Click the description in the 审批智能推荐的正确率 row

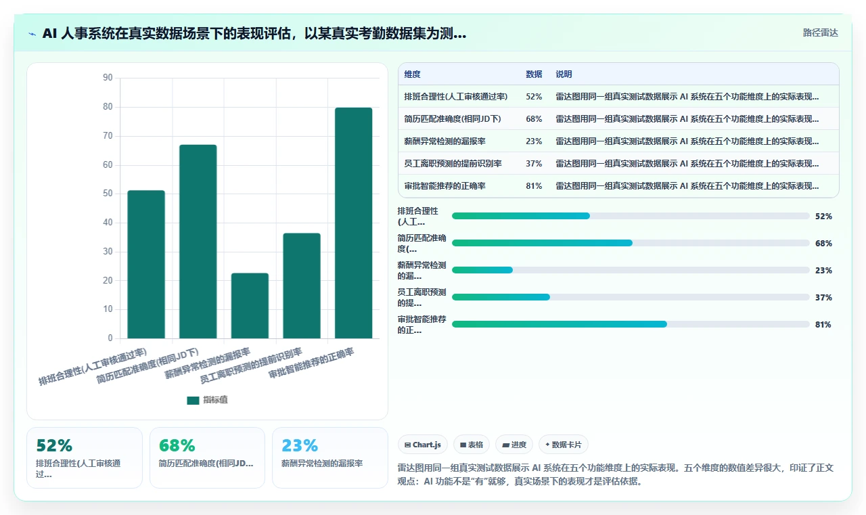(x=687, y=186)
